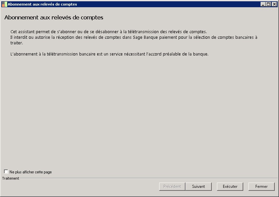279x197 pixels.
Task: Close the window with the X button
Action: pos(274,4)
